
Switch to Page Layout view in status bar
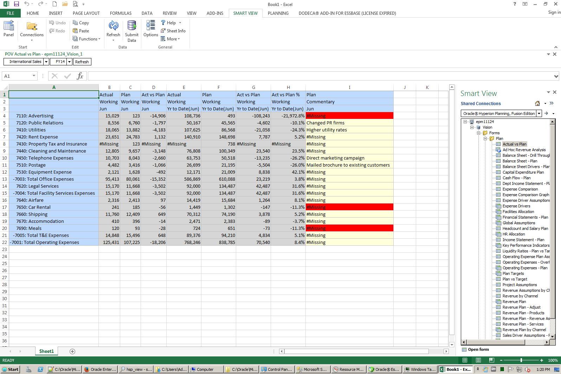(x=478, y=360)
